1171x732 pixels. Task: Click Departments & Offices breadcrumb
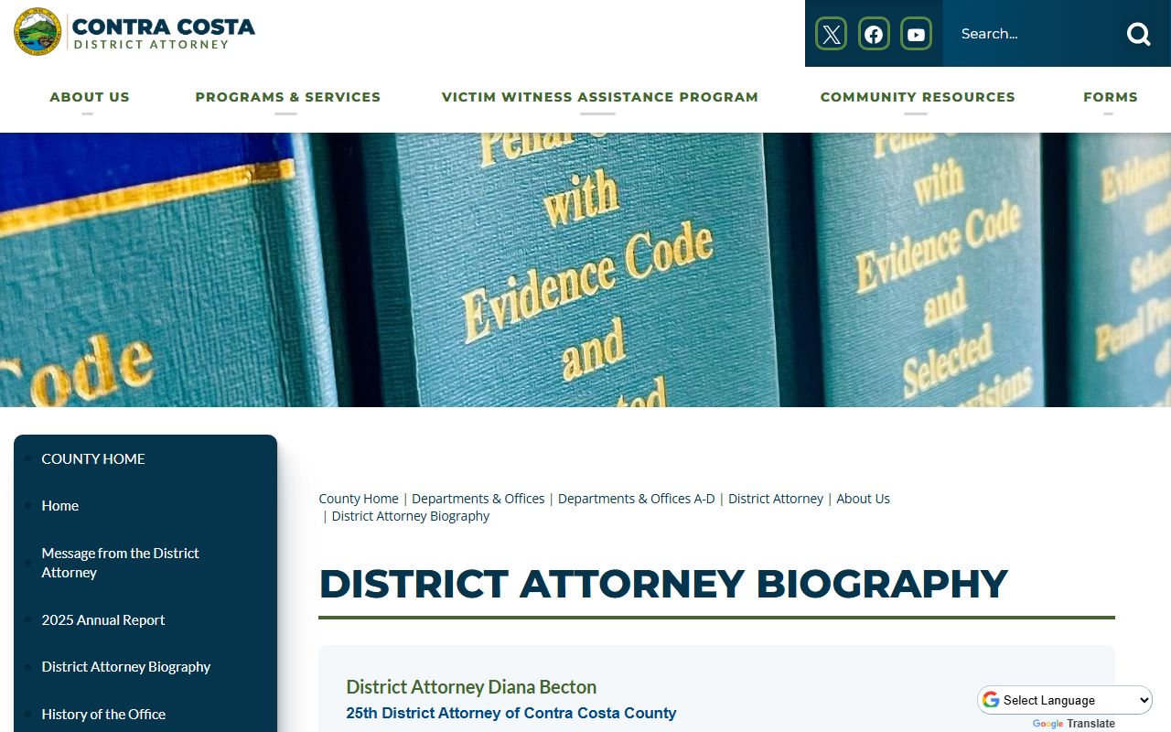click(478, 499)
